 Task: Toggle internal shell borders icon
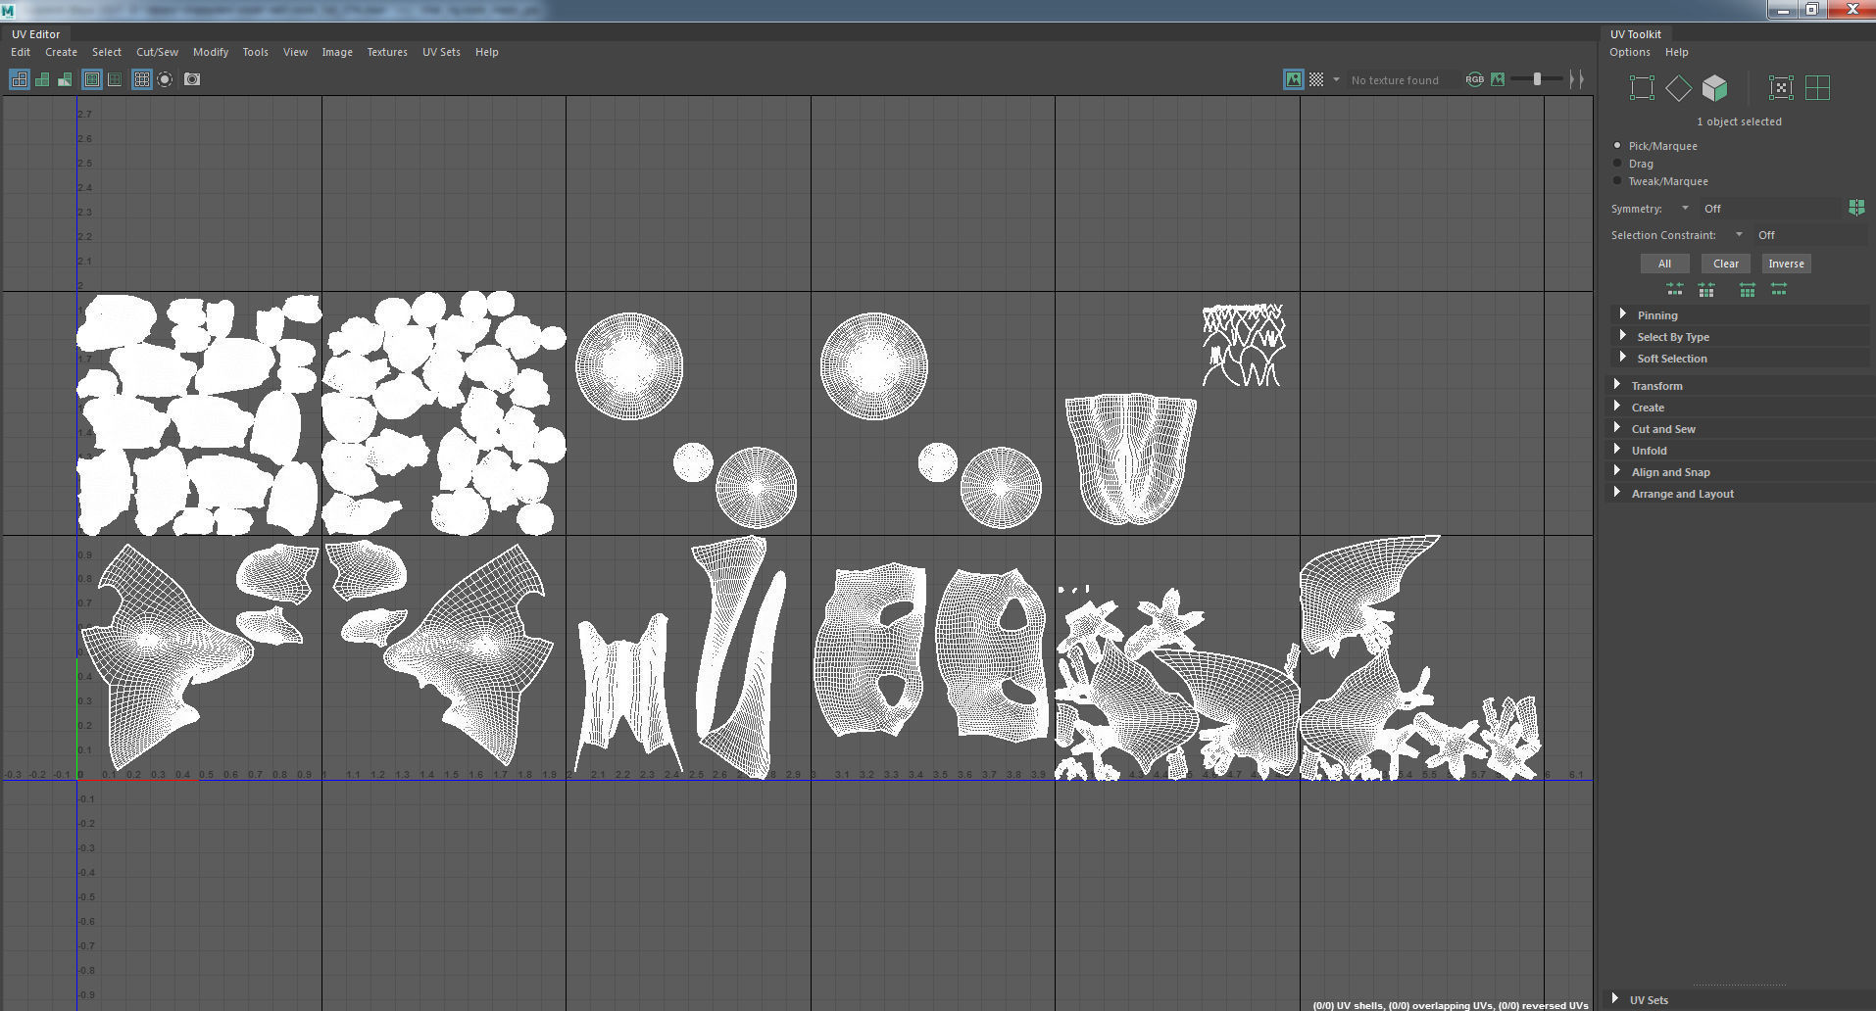point(115,79)
